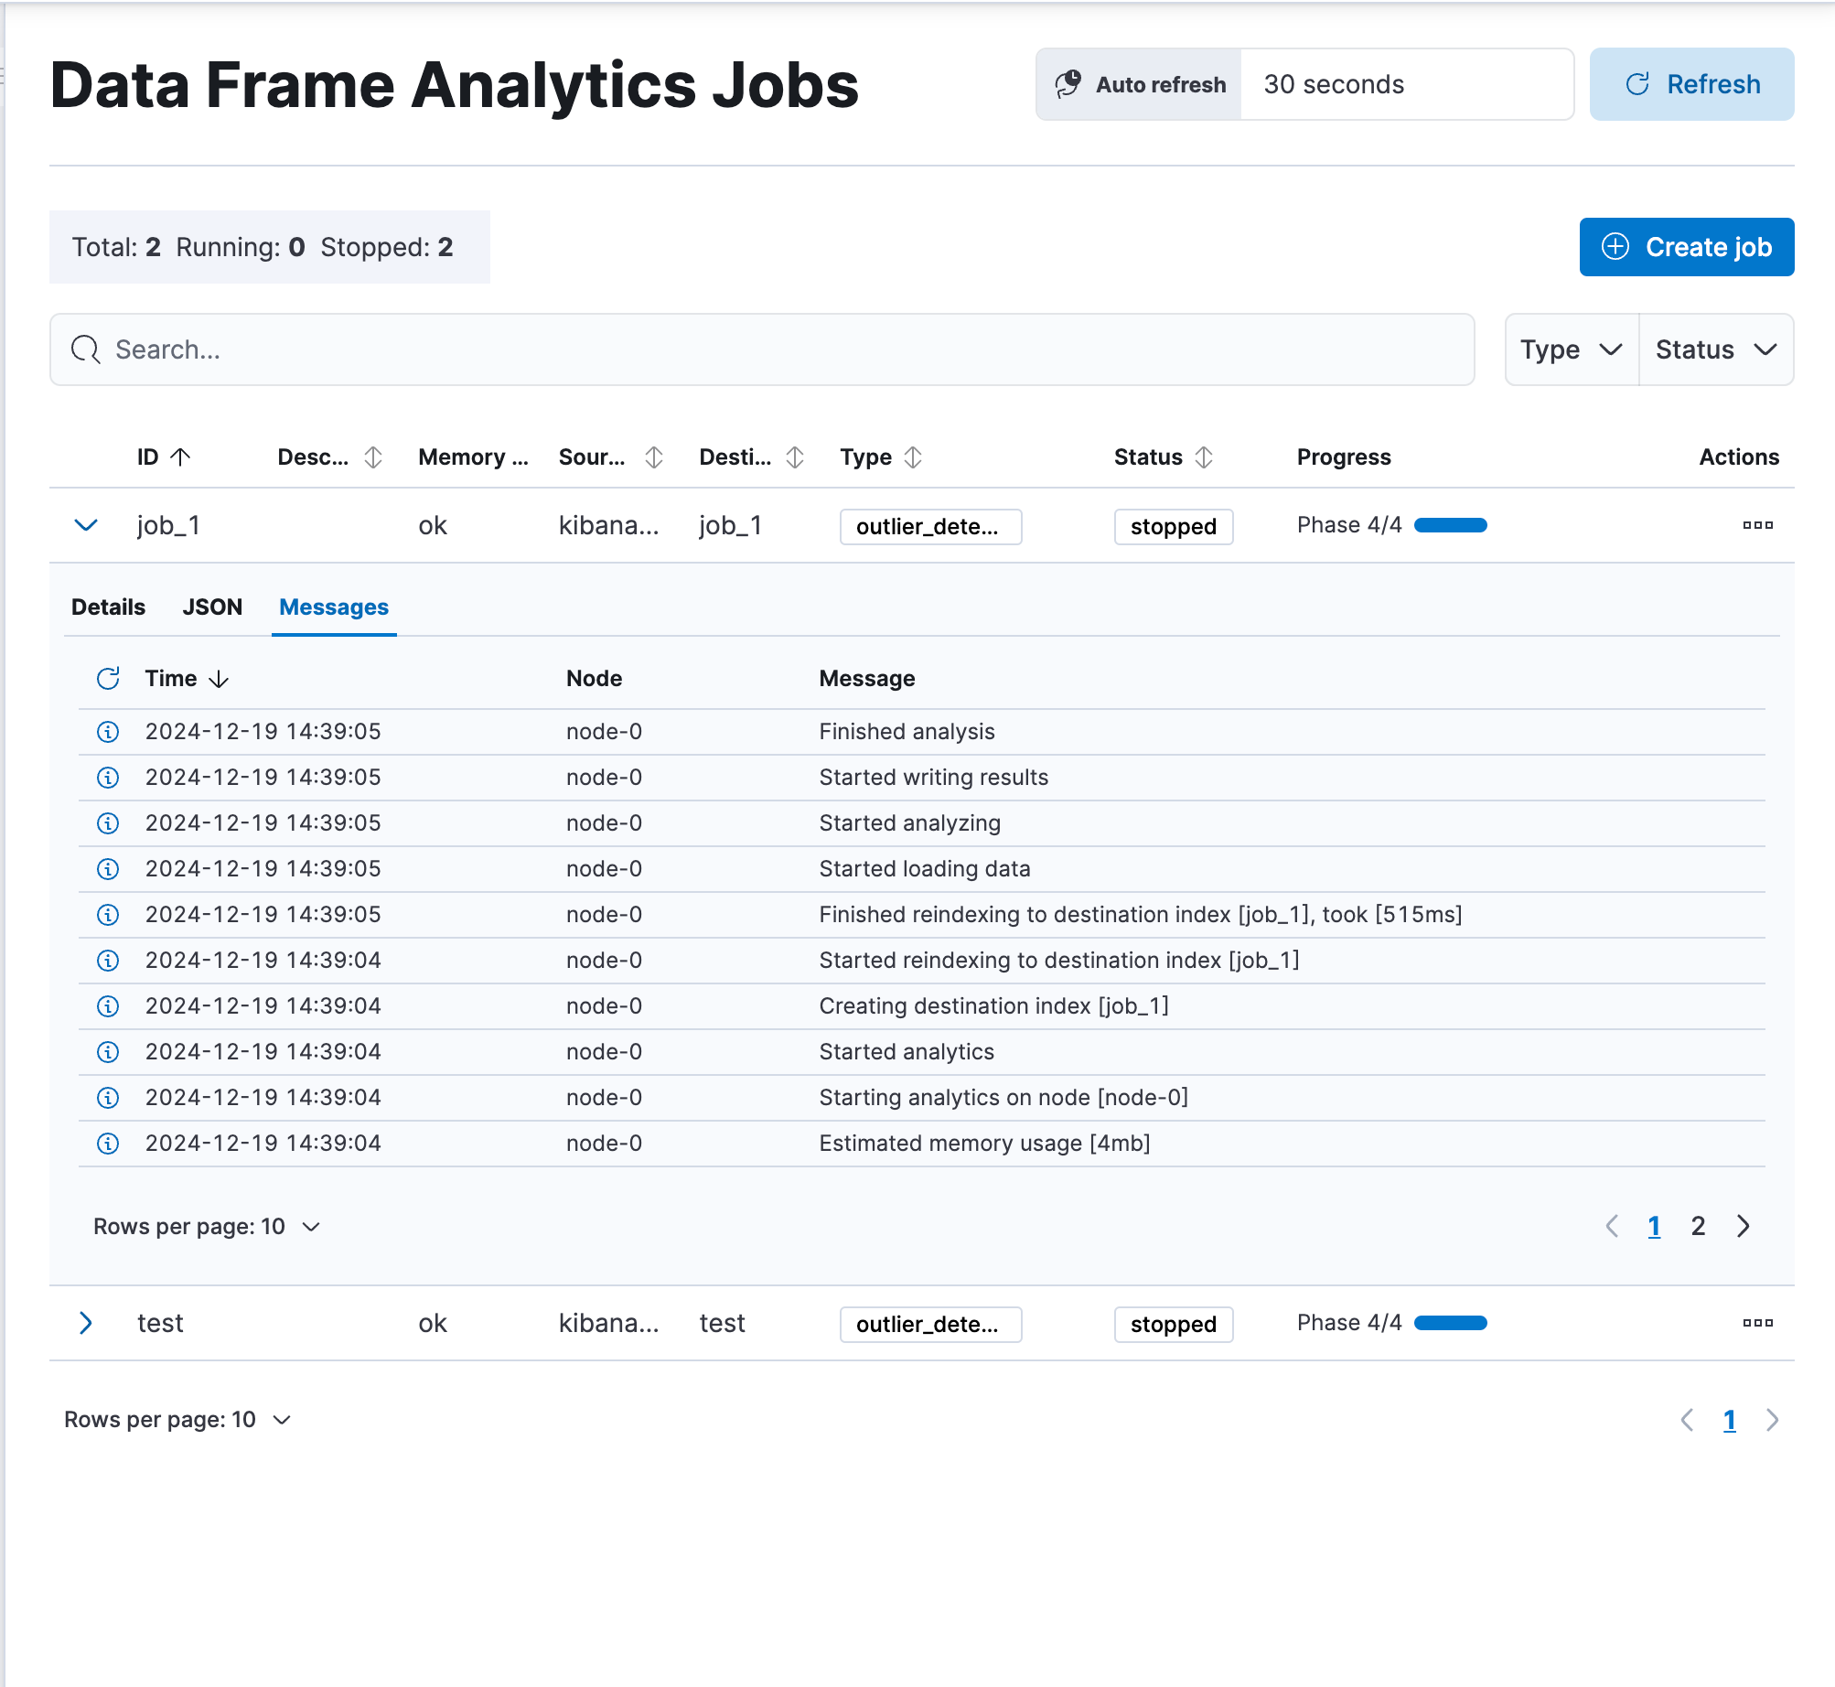
Task: Click info icon for Started reindexing message
Action: pyautogui.click(x=108, y=961)
